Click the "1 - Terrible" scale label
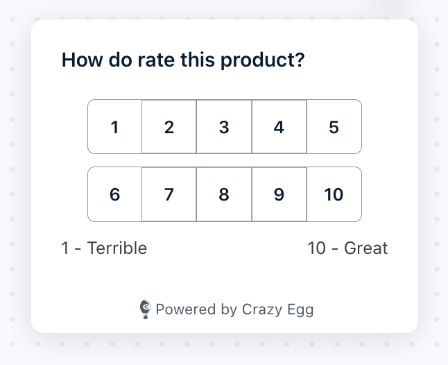Viewport: 448px width, 365px height. [104, 248]
